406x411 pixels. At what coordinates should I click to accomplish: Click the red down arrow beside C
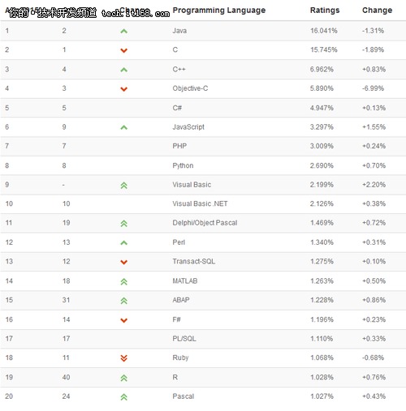[123, 50]
